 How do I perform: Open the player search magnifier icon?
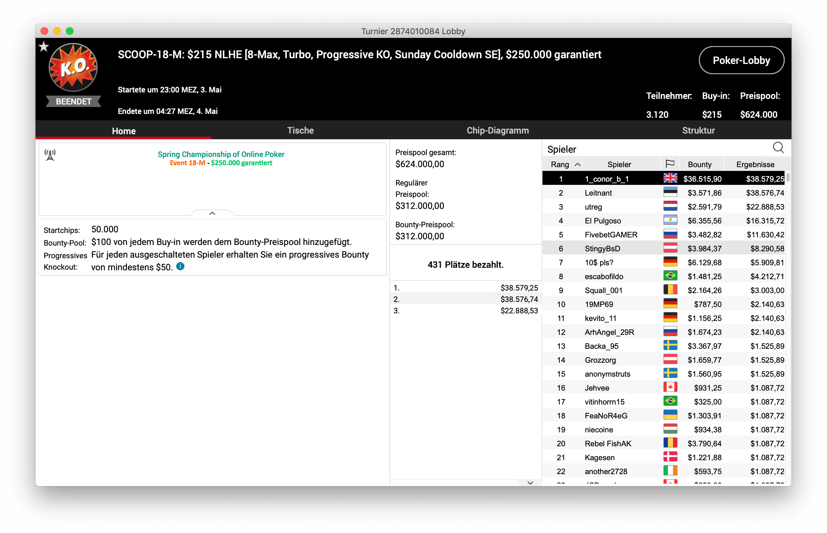778,148
